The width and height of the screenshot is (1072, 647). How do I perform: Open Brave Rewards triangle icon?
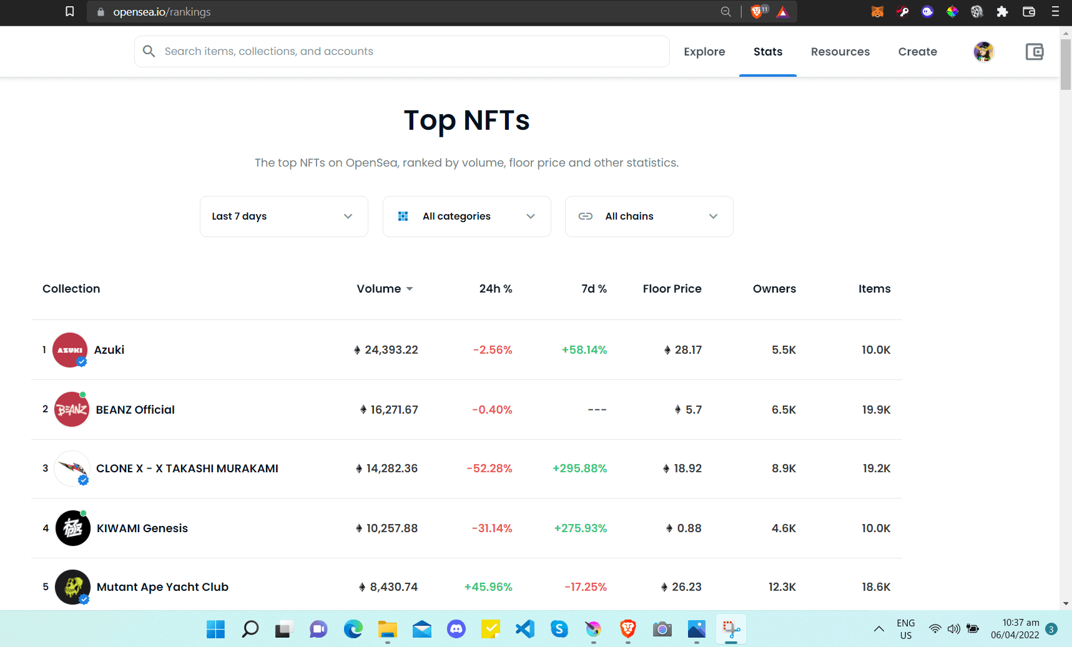[783, 12]
